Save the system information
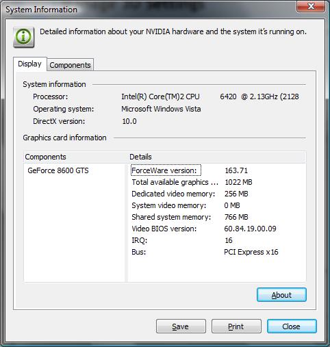 click(x=181, y=326)
